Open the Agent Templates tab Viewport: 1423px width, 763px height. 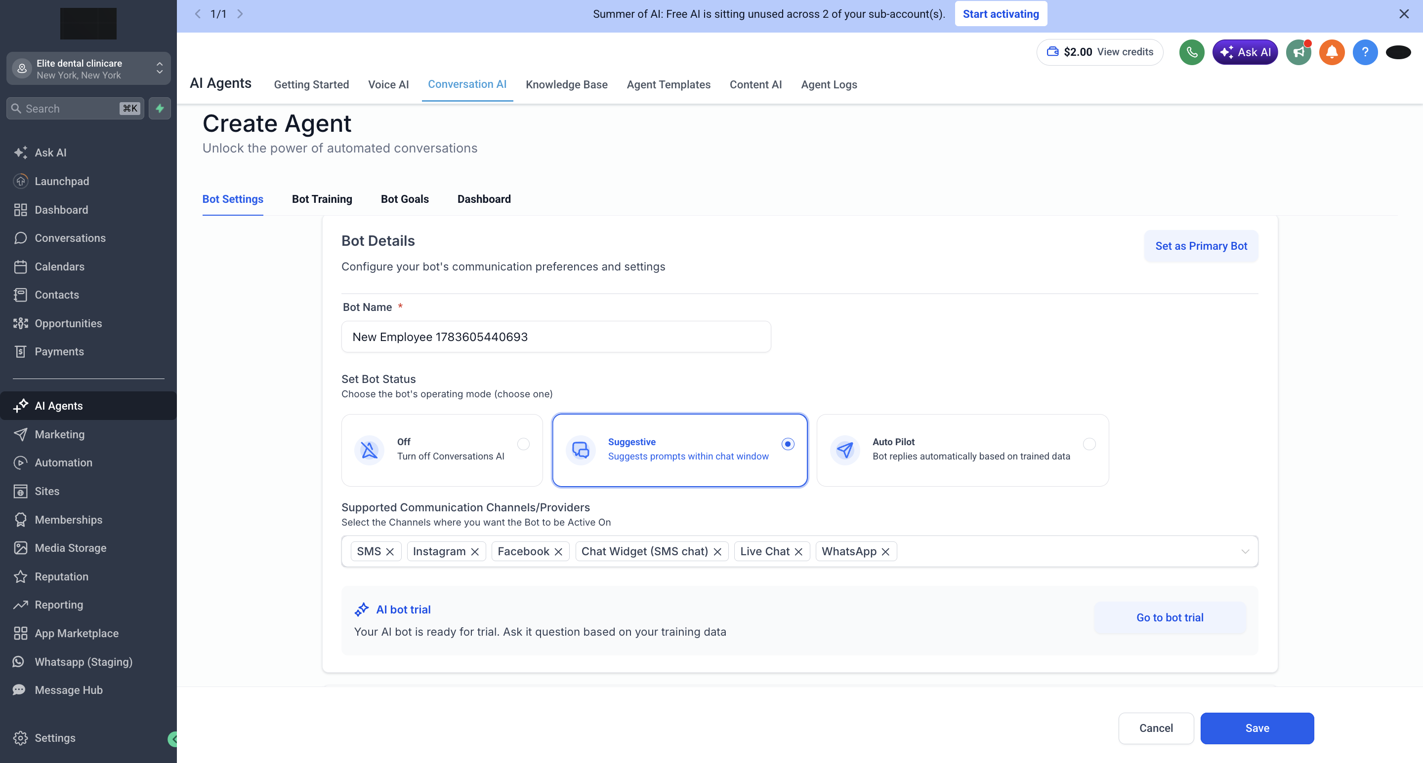(669, 84)
